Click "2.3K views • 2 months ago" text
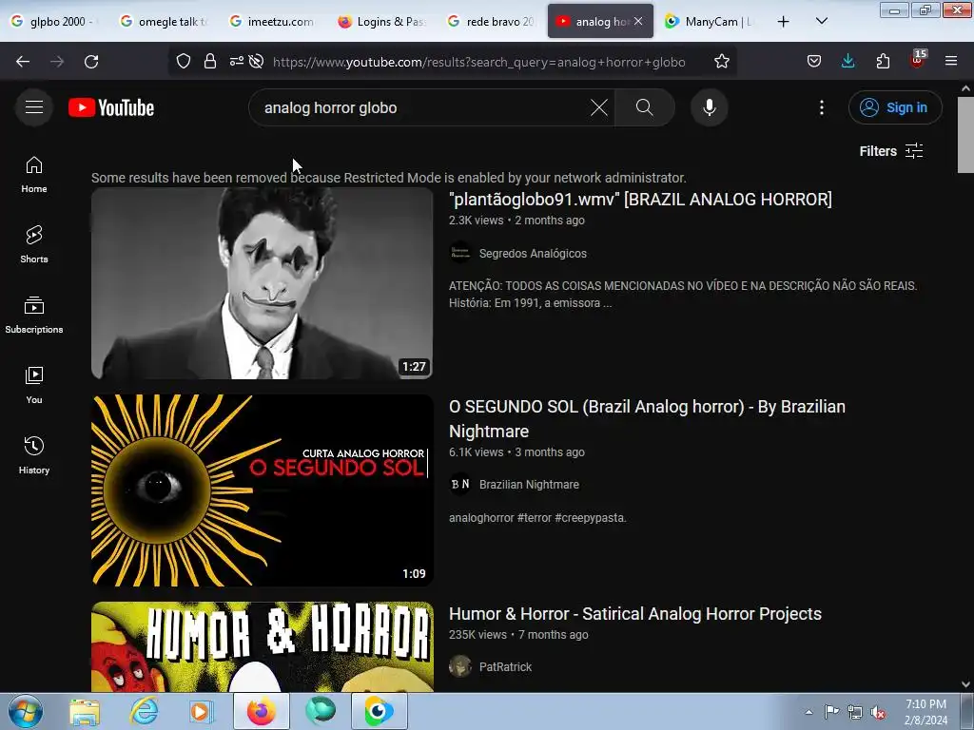 (516, 221)
